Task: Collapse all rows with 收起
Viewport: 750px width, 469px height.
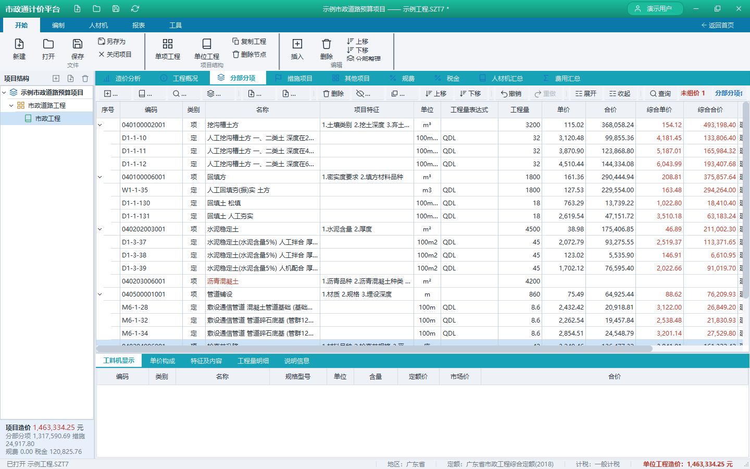Action: (620, 94)
